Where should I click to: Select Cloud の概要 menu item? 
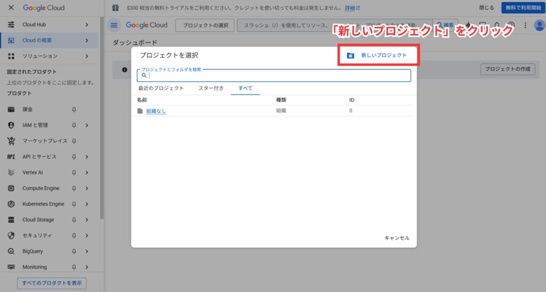point(50,41)
